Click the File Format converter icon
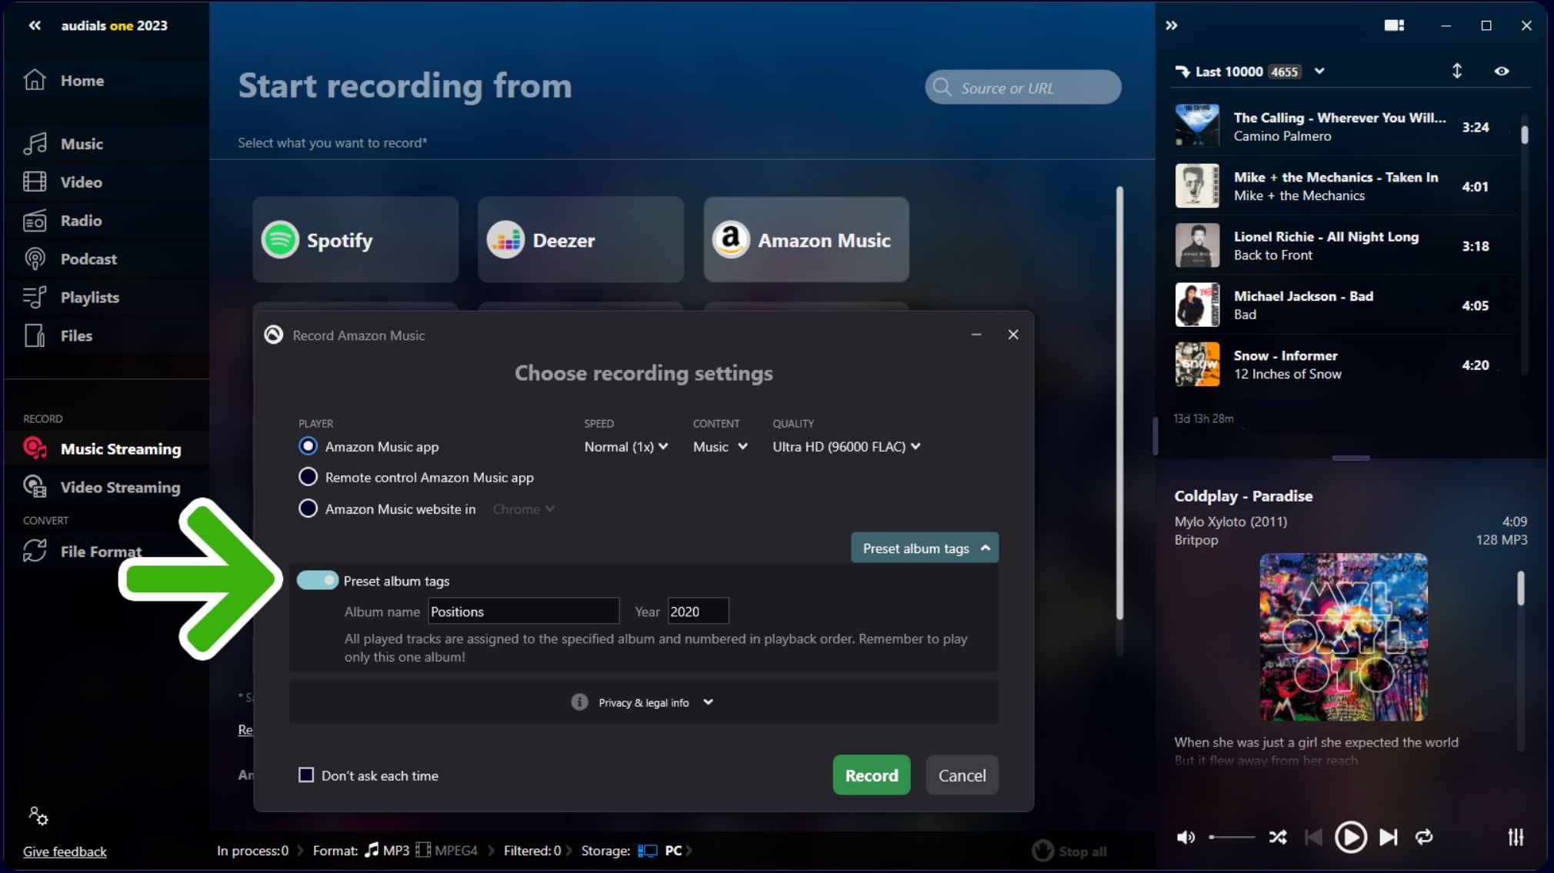This screenshot has width=1554, height=873. pyautogui.click(x=35, y=551)
